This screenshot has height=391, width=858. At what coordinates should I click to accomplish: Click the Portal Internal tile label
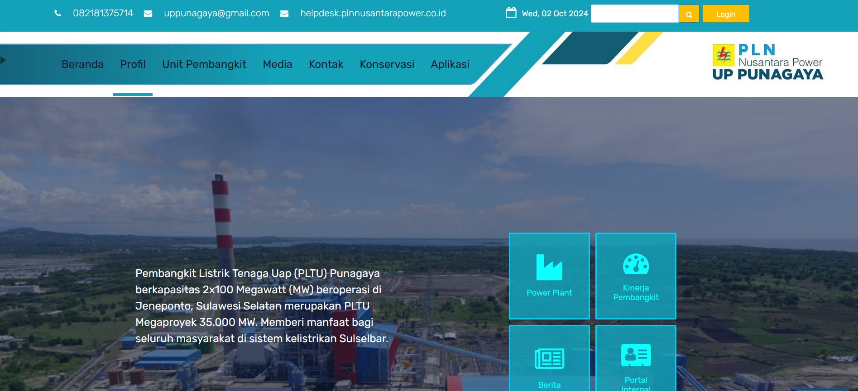coord(636,384)
